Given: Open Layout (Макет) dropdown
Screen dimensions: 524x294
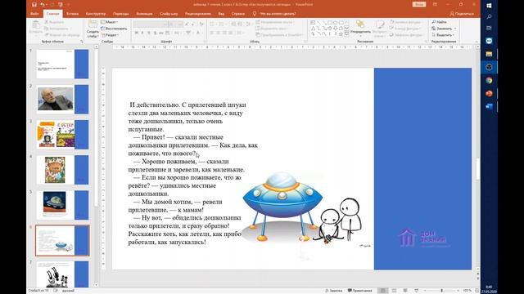Looking at the screenshot, I should pyautogui.click(x=110, y=22).
